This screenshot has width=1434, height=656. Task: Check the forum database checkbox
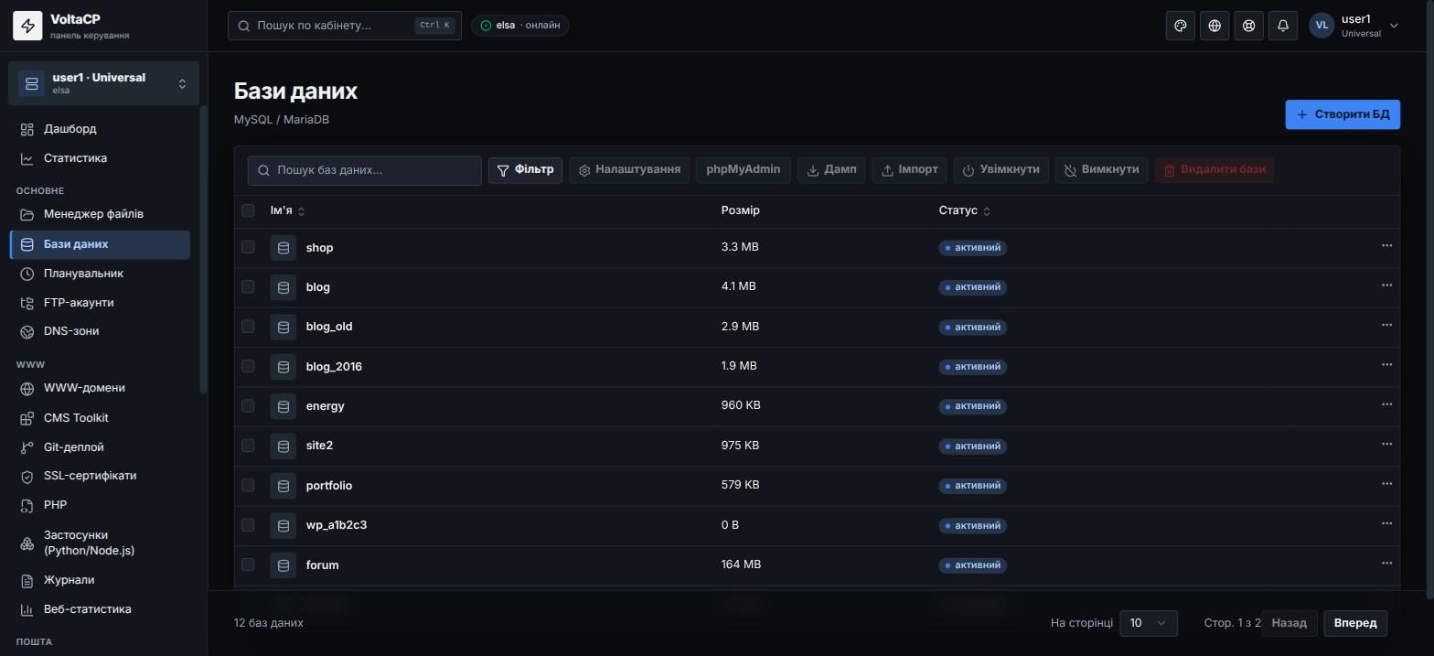pos(248,565)
